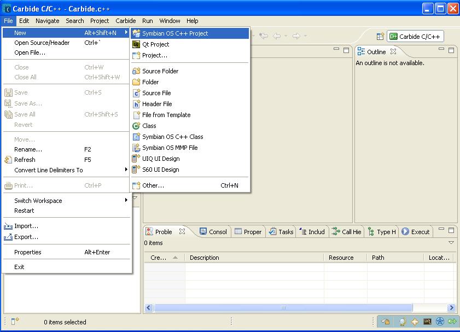
Task: Open Properties from the File menu
Action: pyautogui.click(x=66, y=252)
